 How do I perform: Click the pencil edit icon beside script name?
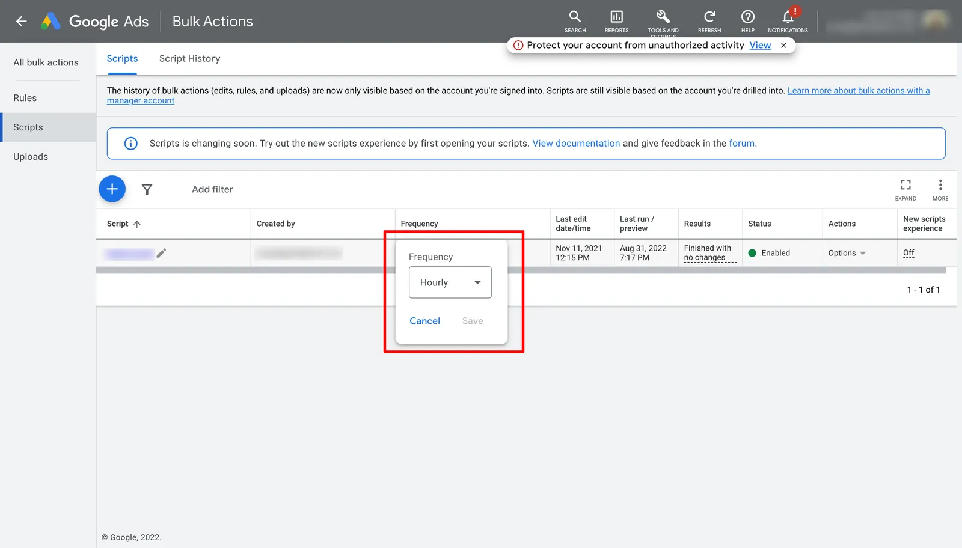(x=161, y=254)
